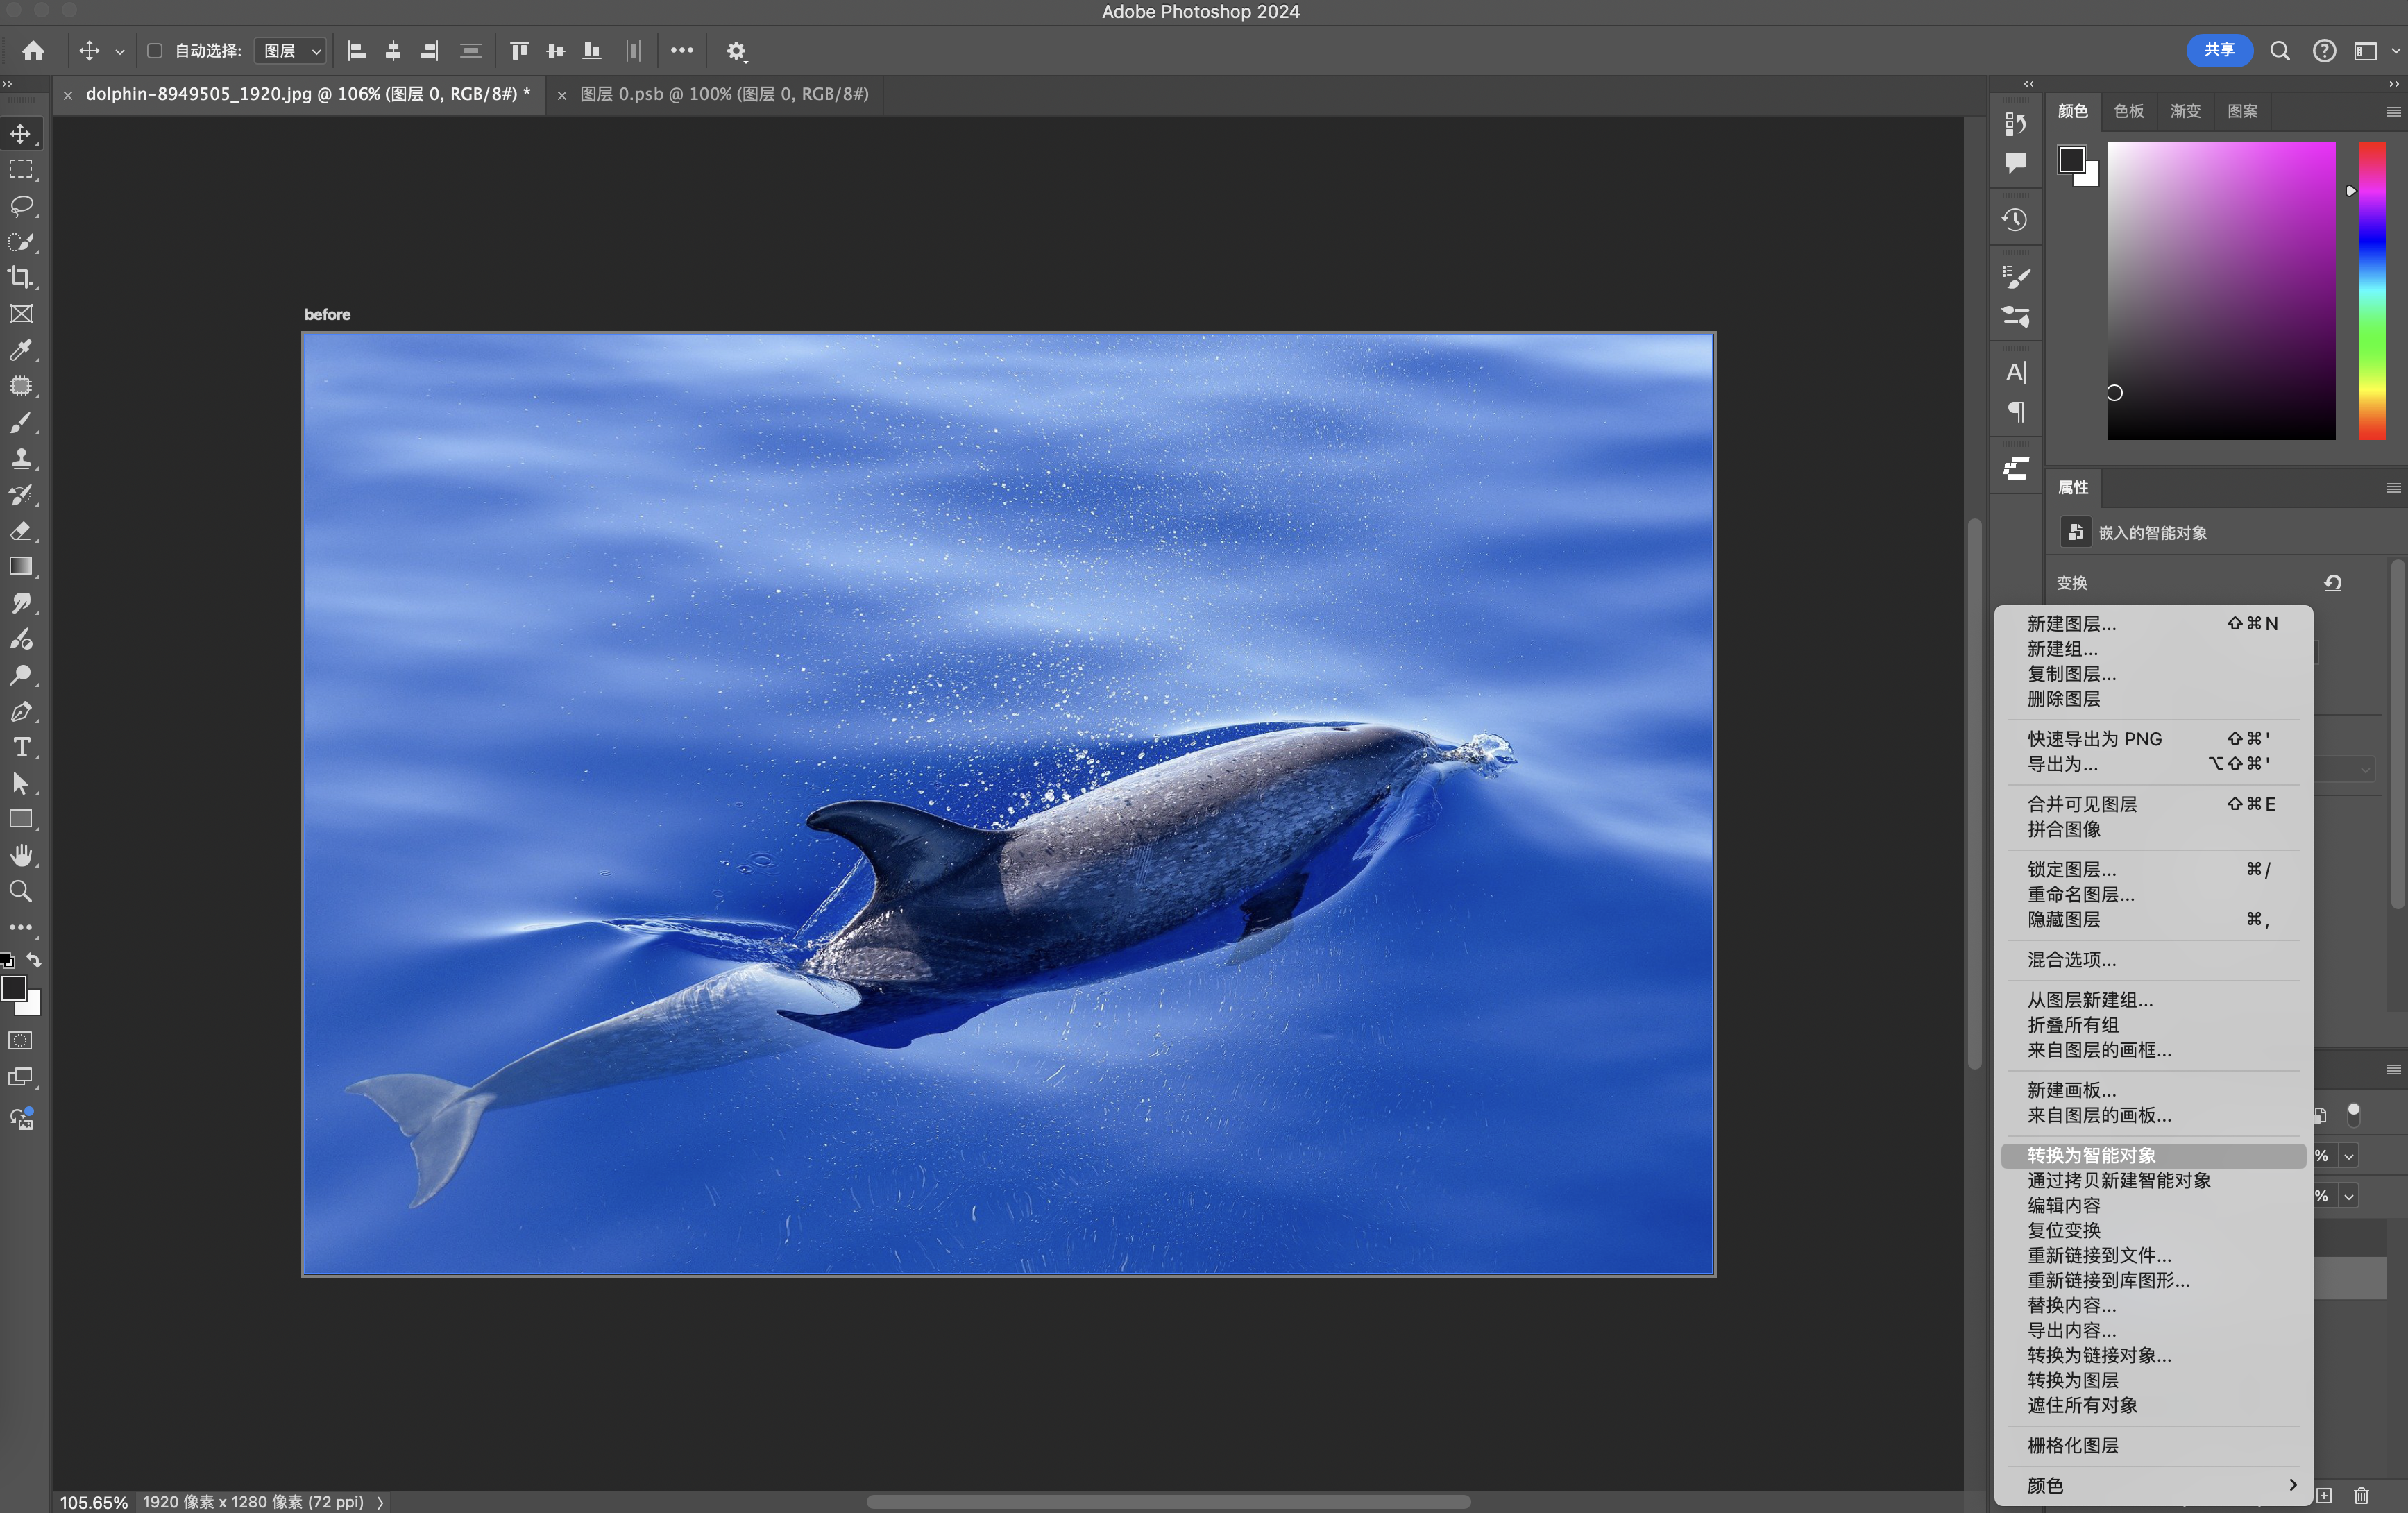The height and width of the screenshot is (1513, 2408).
Task: Expand the status bar info arrow
Action: click(380, 1502)
